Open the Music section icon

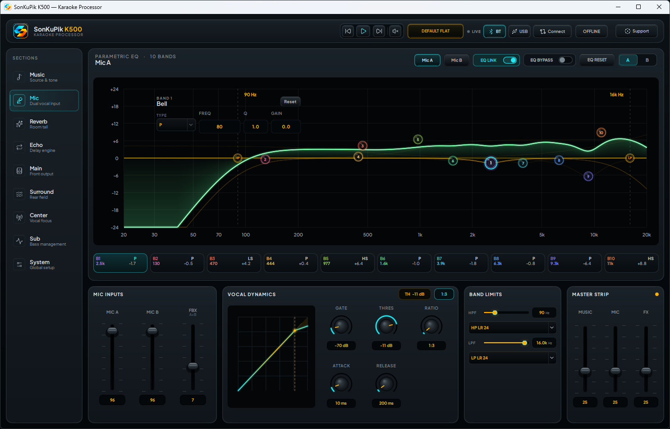pyautogui.click(x=19, y=77)
